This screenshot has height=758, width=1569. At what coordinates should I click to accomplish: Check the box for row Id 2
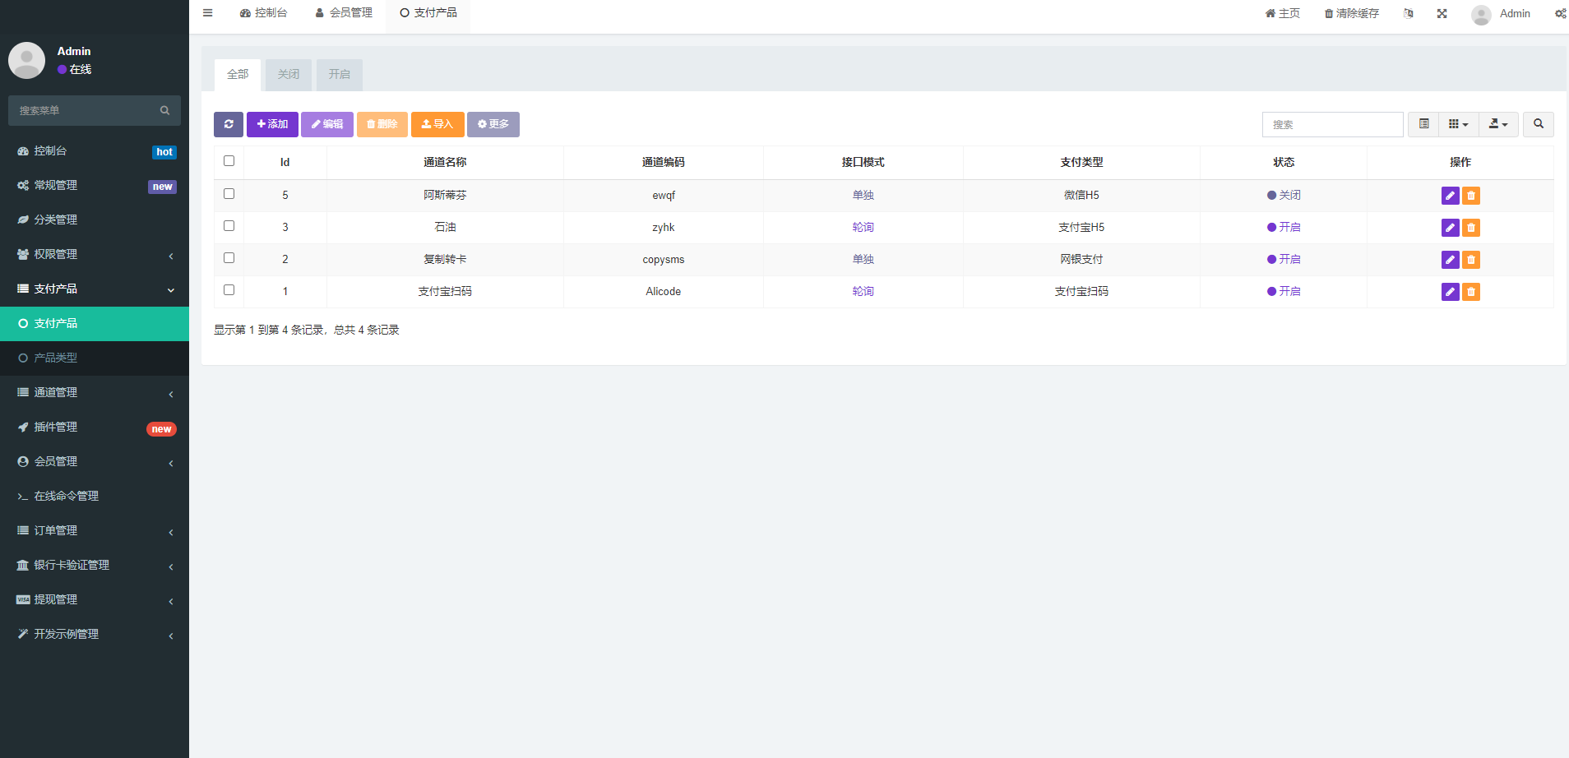click(x=229, y=258)
